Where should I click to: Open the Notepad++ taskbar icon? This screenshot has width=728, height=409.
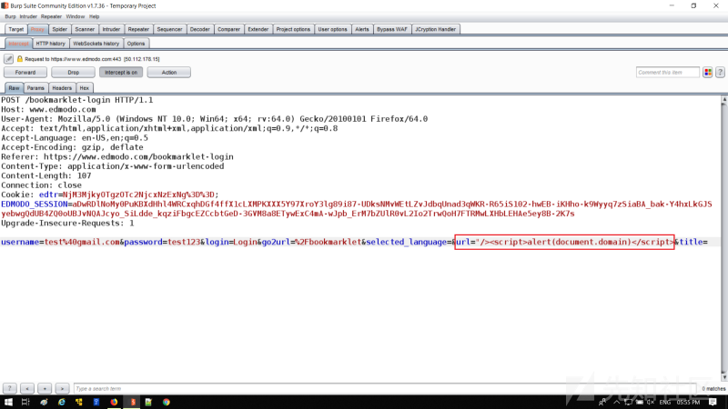click(x=148, y=402)
